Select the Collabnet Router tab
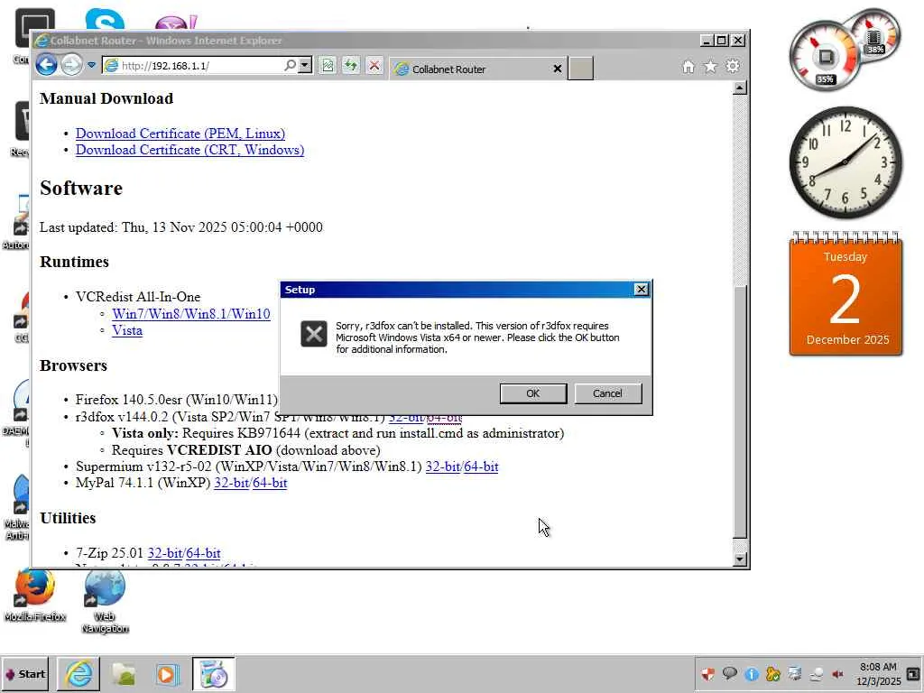This screenshot has width=924, height=693. (477, 69)
